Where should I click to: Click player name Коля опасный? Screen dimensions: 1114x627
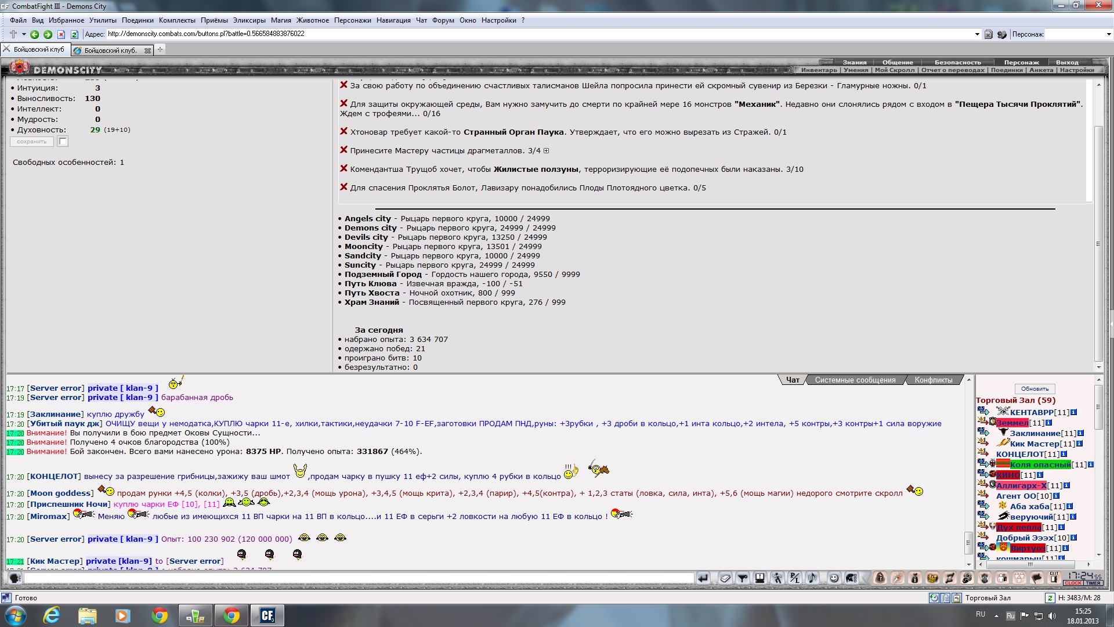[1040, 464]
